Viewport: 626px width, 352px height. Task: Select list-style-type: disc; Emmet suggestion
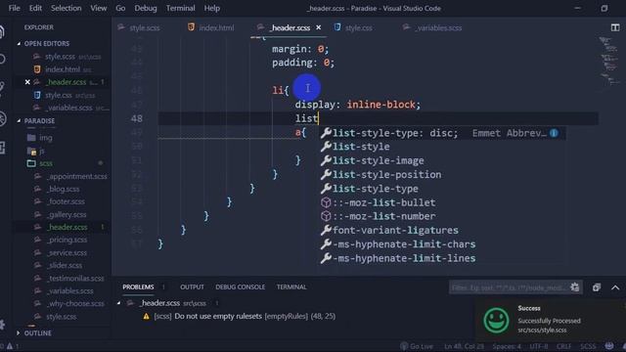442,133
